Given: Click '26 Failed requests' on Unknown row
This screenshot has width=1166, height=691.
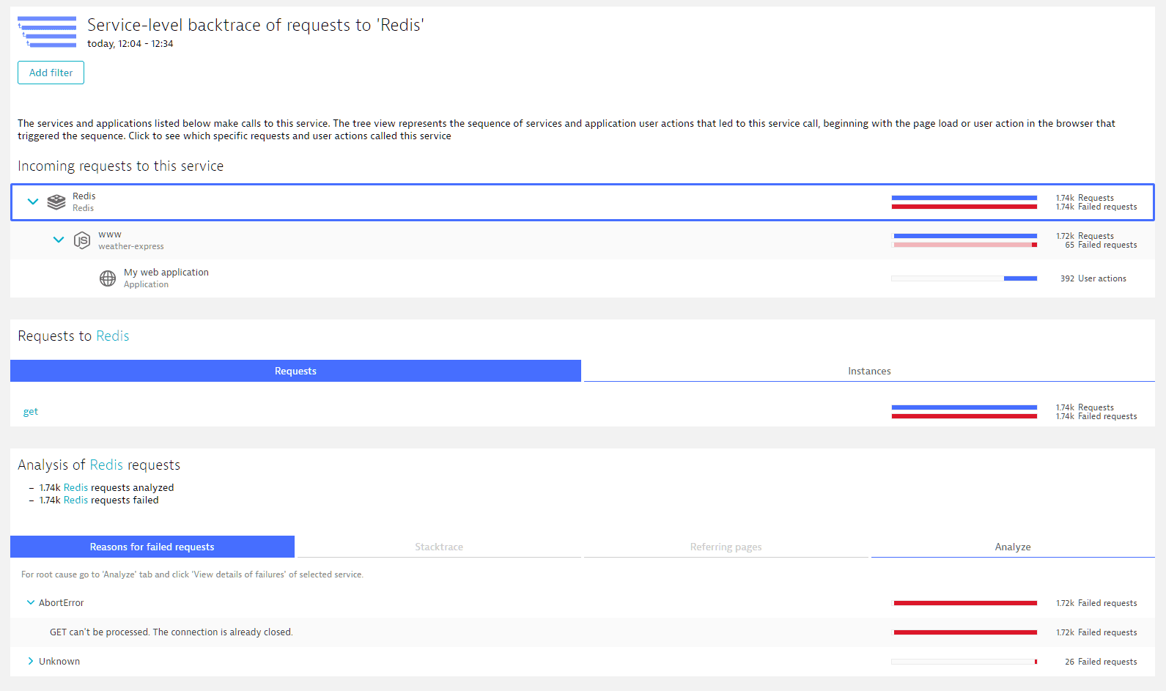Looking at the screenshot, I should 1101,662.
